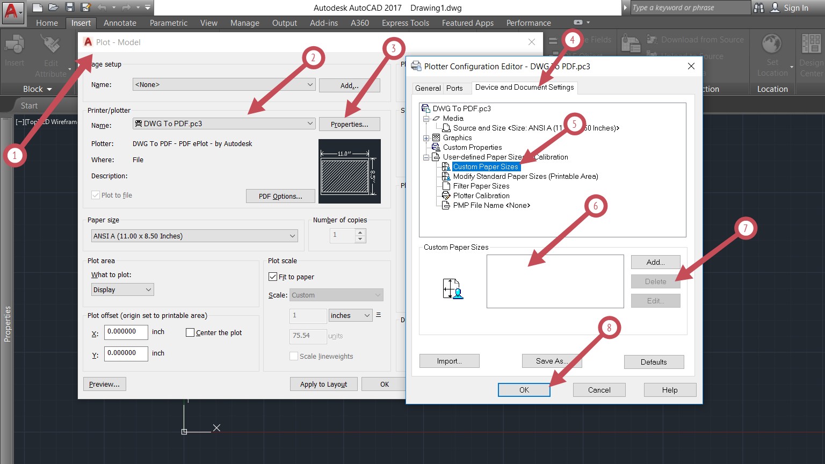Screen dimensions: 825x464
Task: Click the Redo arrow in quick access toolbar
Action: coord(127,8)
